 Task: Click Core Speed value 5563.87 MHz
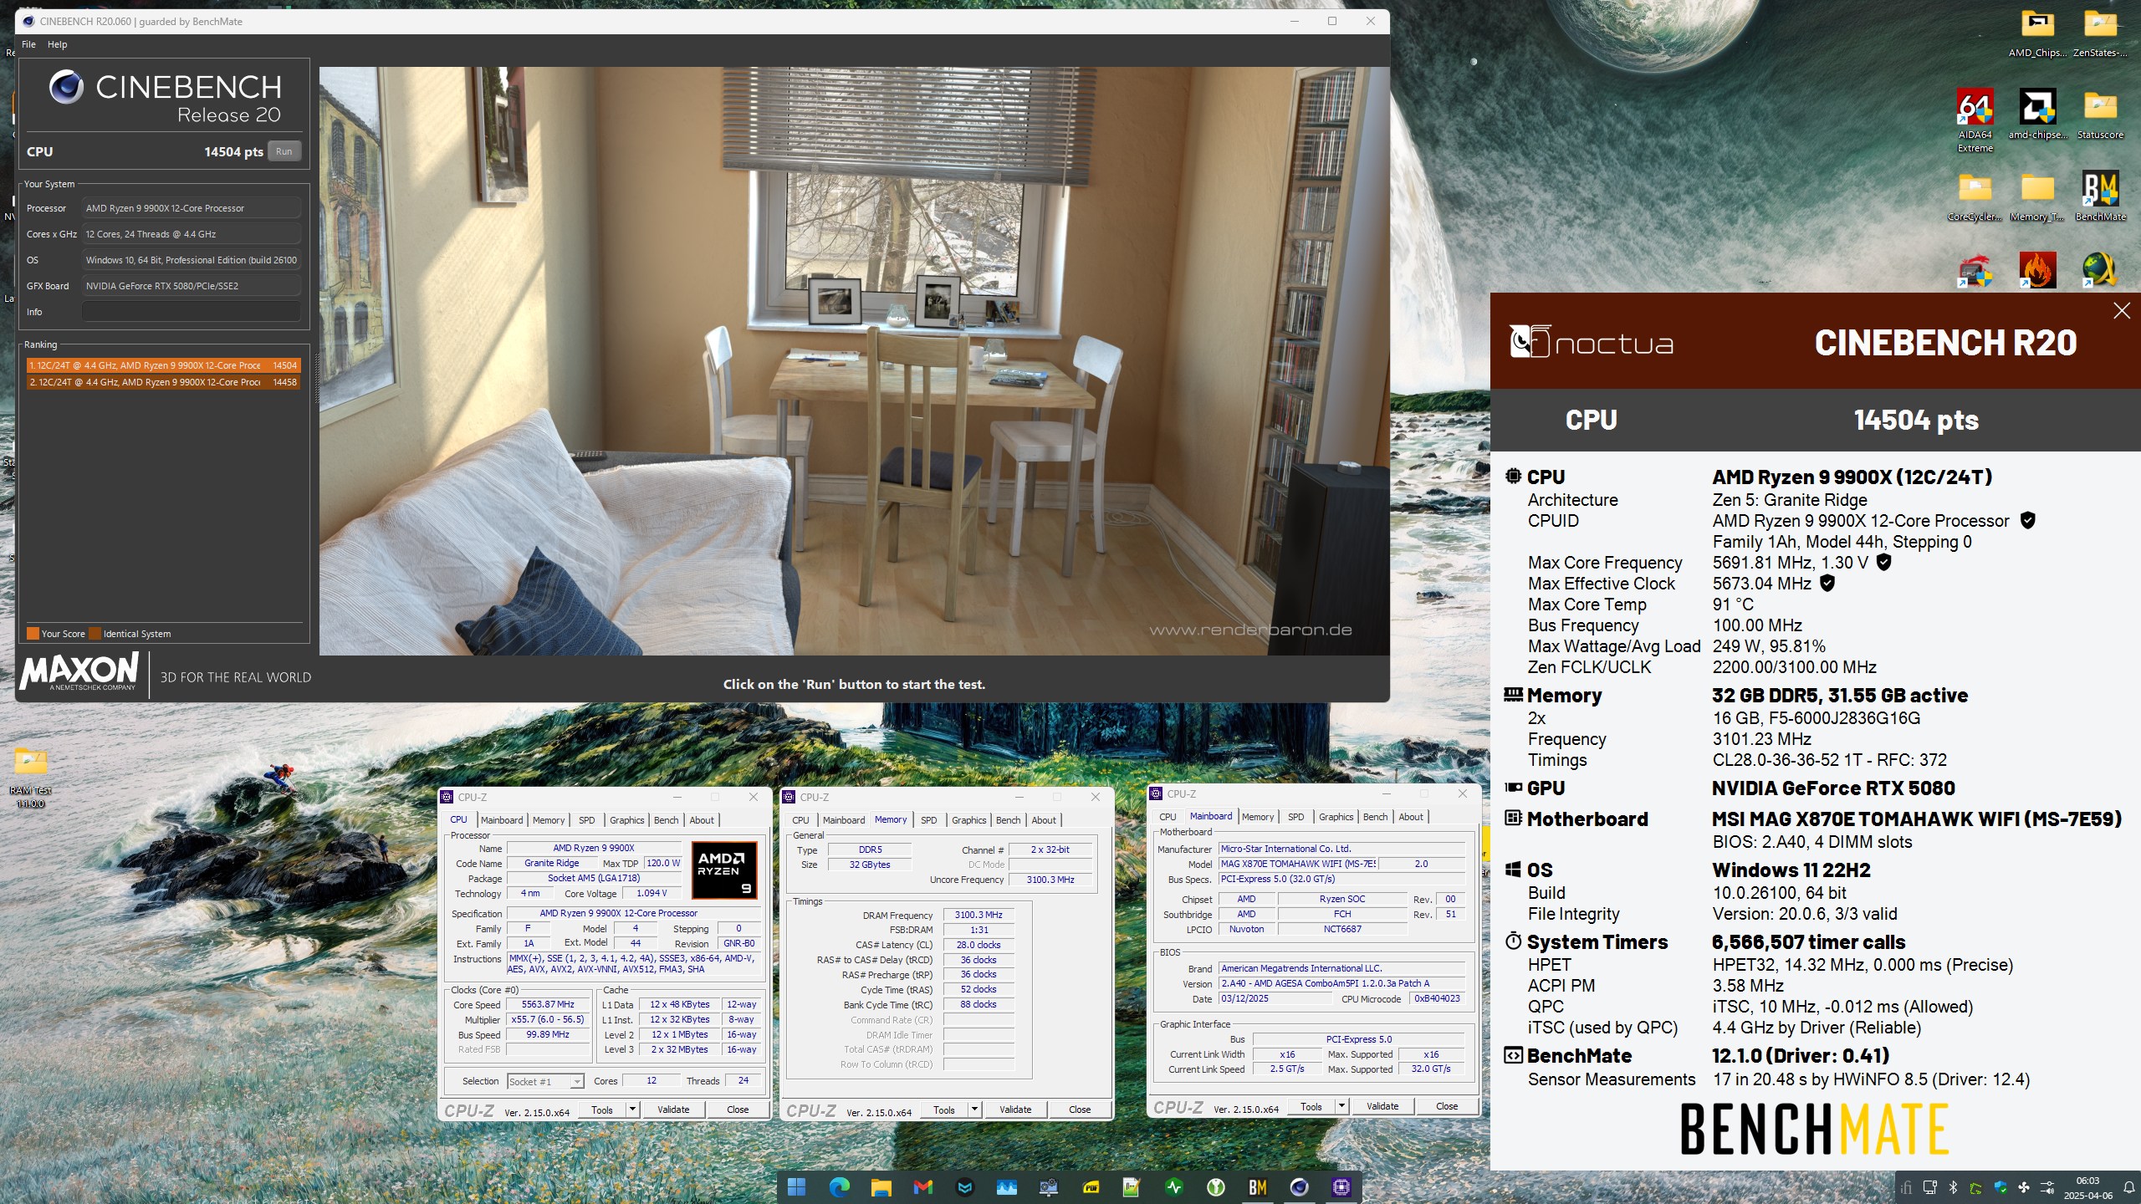(549, 1004)
